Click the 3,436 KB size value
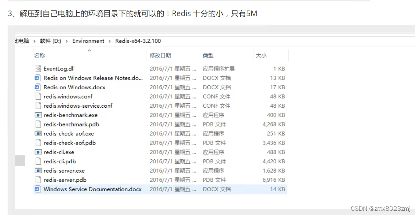This screenshot has width=415, height=215. pos(274,143)
